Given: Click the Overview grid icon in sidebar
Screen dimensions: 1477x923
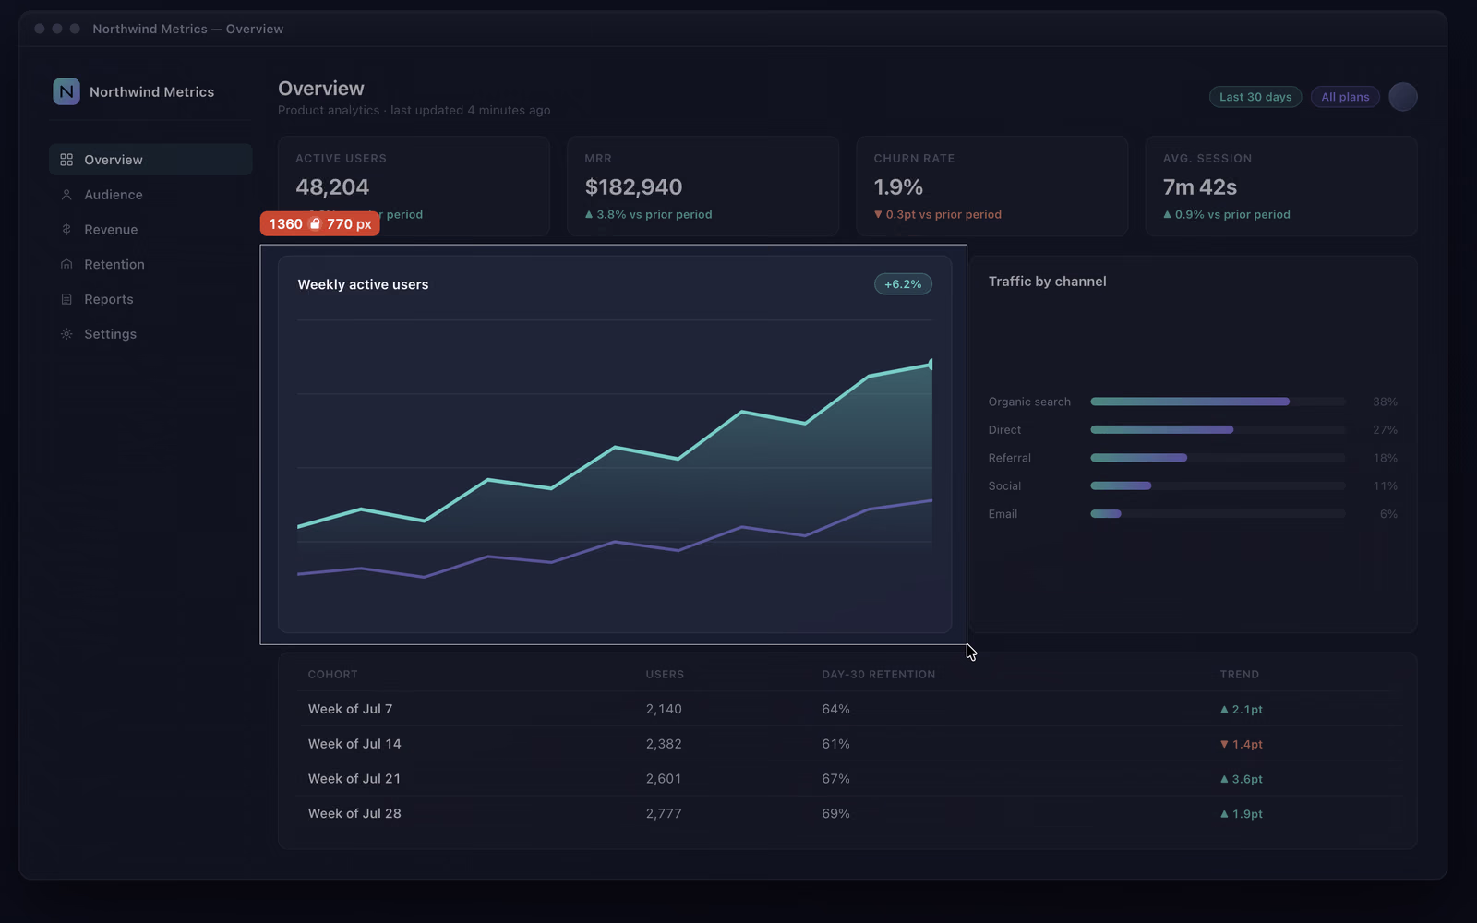Looking at the screenshot, I should (x=66, y=160).
